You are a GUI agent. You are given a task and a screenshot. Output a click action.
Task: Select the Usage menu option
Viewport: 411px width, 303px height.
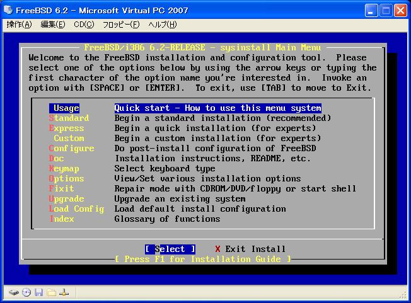64,108
